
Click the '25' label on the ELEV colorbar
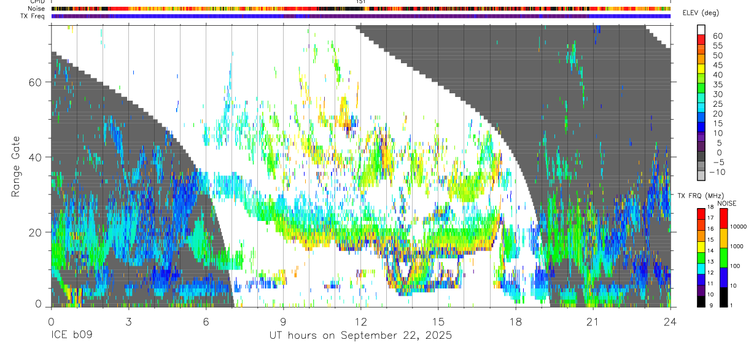pyautogui.click(x=717, y=104)
